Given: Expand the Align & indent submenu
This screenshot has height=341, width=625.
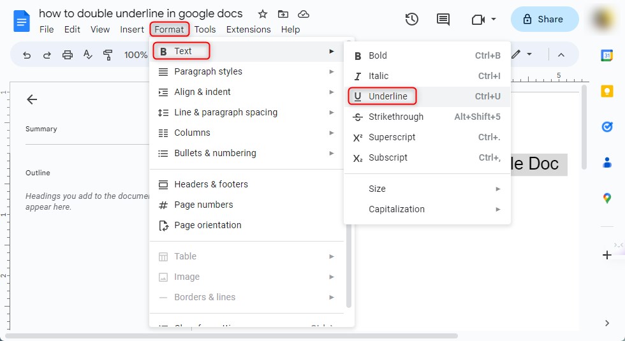Looking at the screenshot, I should (246, 92).
